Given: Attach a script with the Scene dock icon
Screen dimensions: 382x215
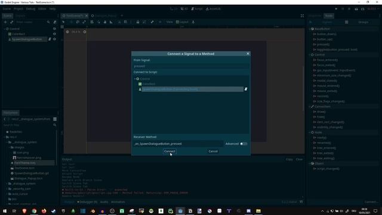Looking at the screenshot, I should tap(55, 22).
